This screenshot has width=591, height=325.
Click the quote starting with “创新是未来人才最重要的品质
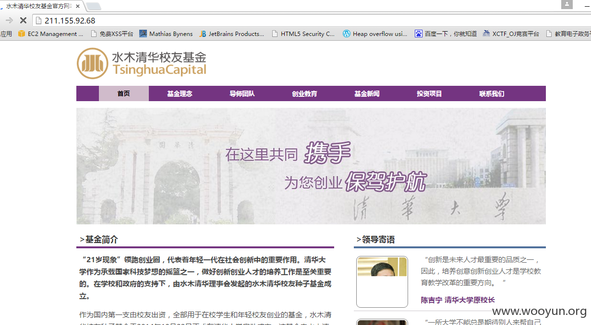(x=481, y=271)
